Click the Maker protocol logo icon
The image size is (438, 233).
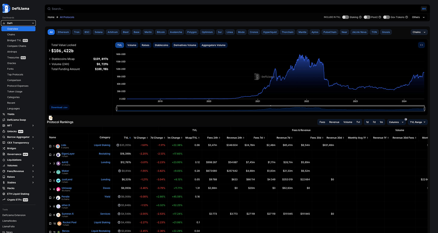(58, 172)
